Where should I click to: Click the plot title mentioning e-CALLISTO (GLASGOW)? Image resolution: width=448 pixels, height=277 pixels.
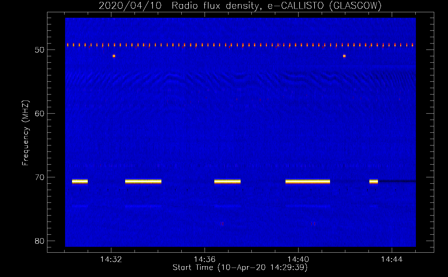click(240, 6)
